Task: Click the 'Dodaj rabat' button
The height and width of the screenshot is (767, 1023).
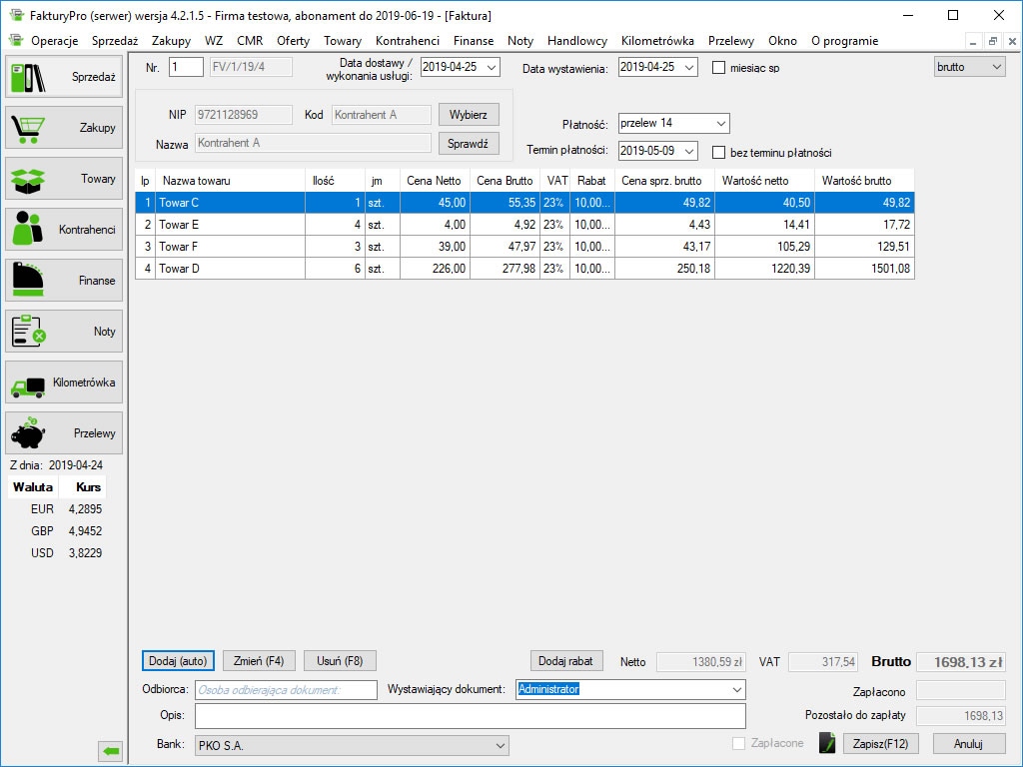Action: (566, 661)
